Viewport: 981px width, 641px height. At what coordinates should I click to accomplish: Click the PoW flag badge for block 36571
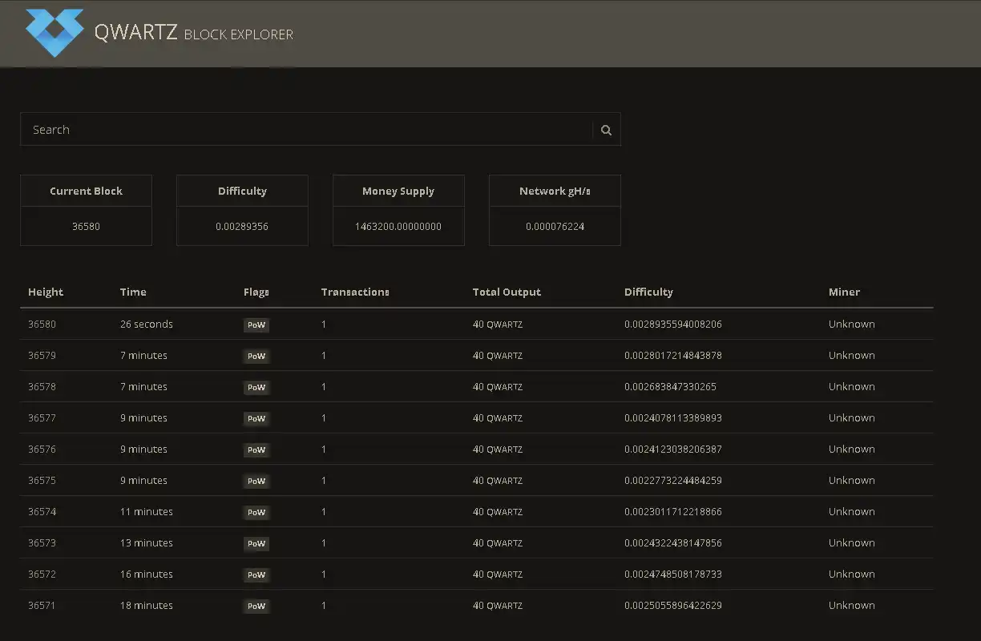click(256, 607)
